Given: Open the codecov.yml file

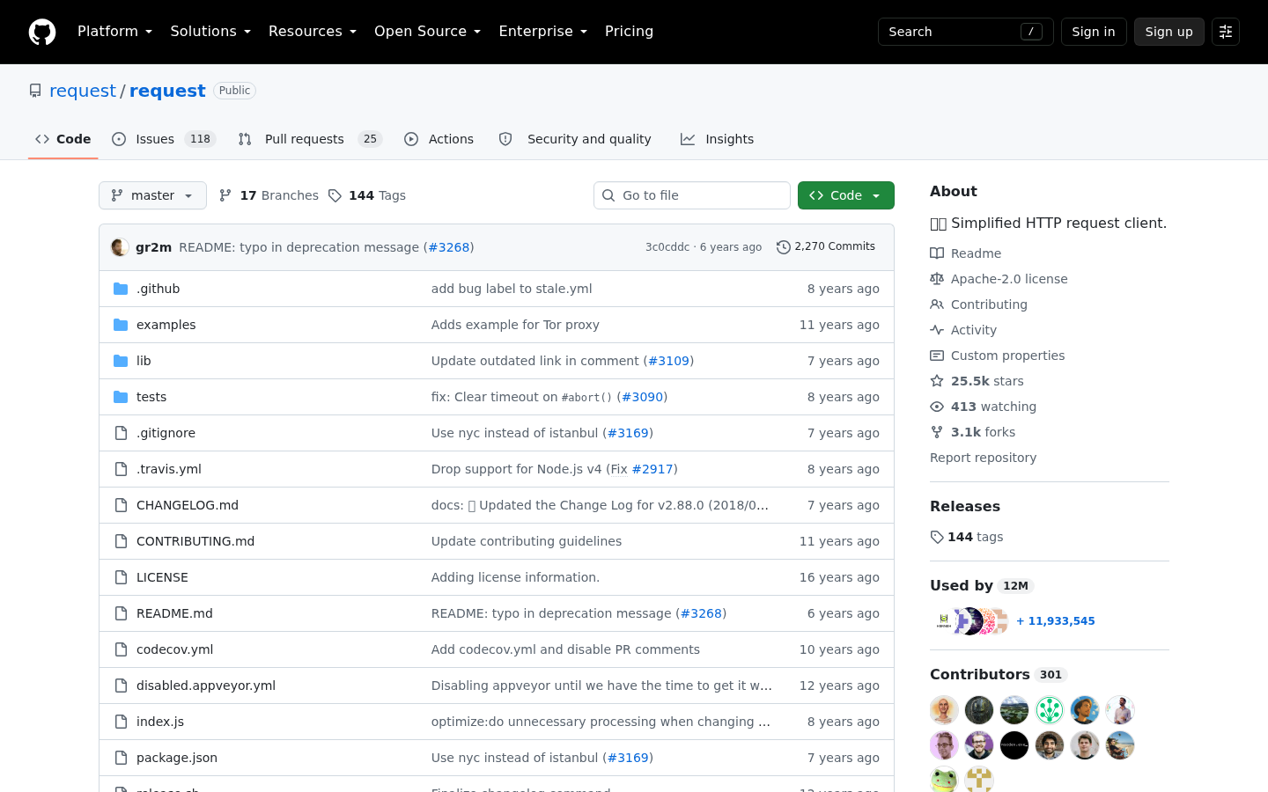Looking at the screenshot, I should point(174,649).
